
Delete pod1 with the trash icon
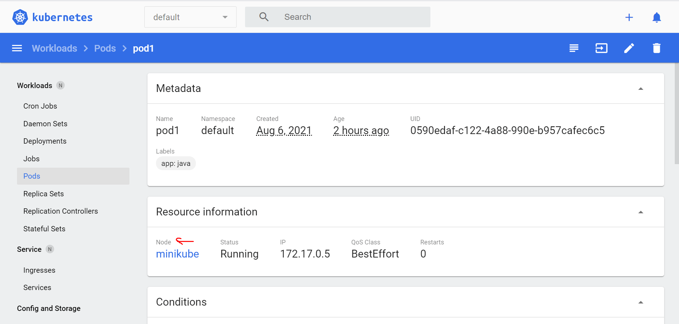[656, 48]
